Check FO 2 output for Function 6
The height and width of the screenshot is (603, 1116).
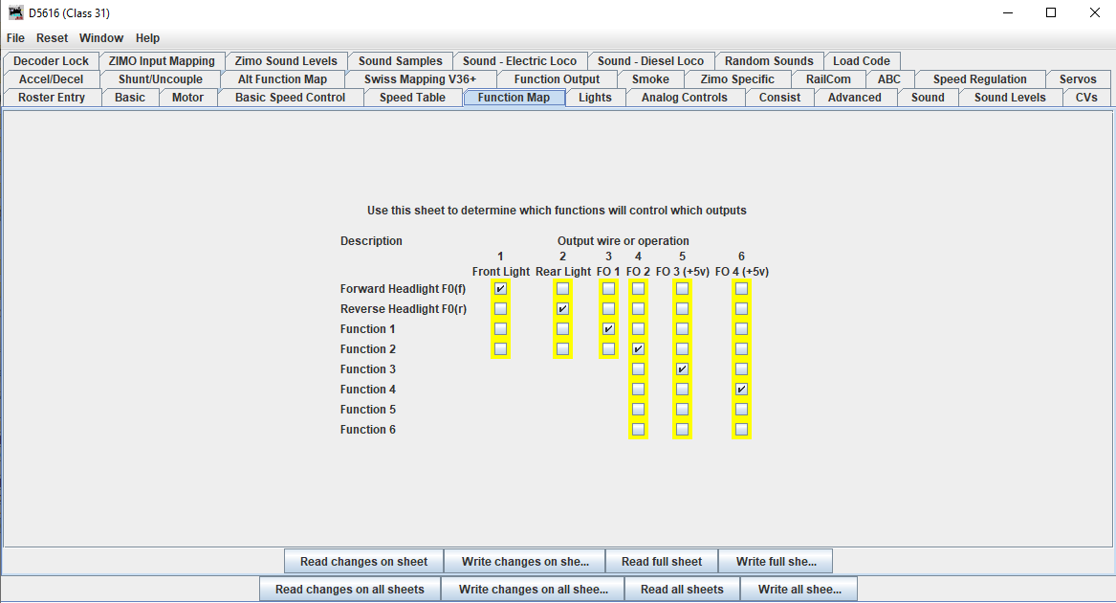point(638,429)
